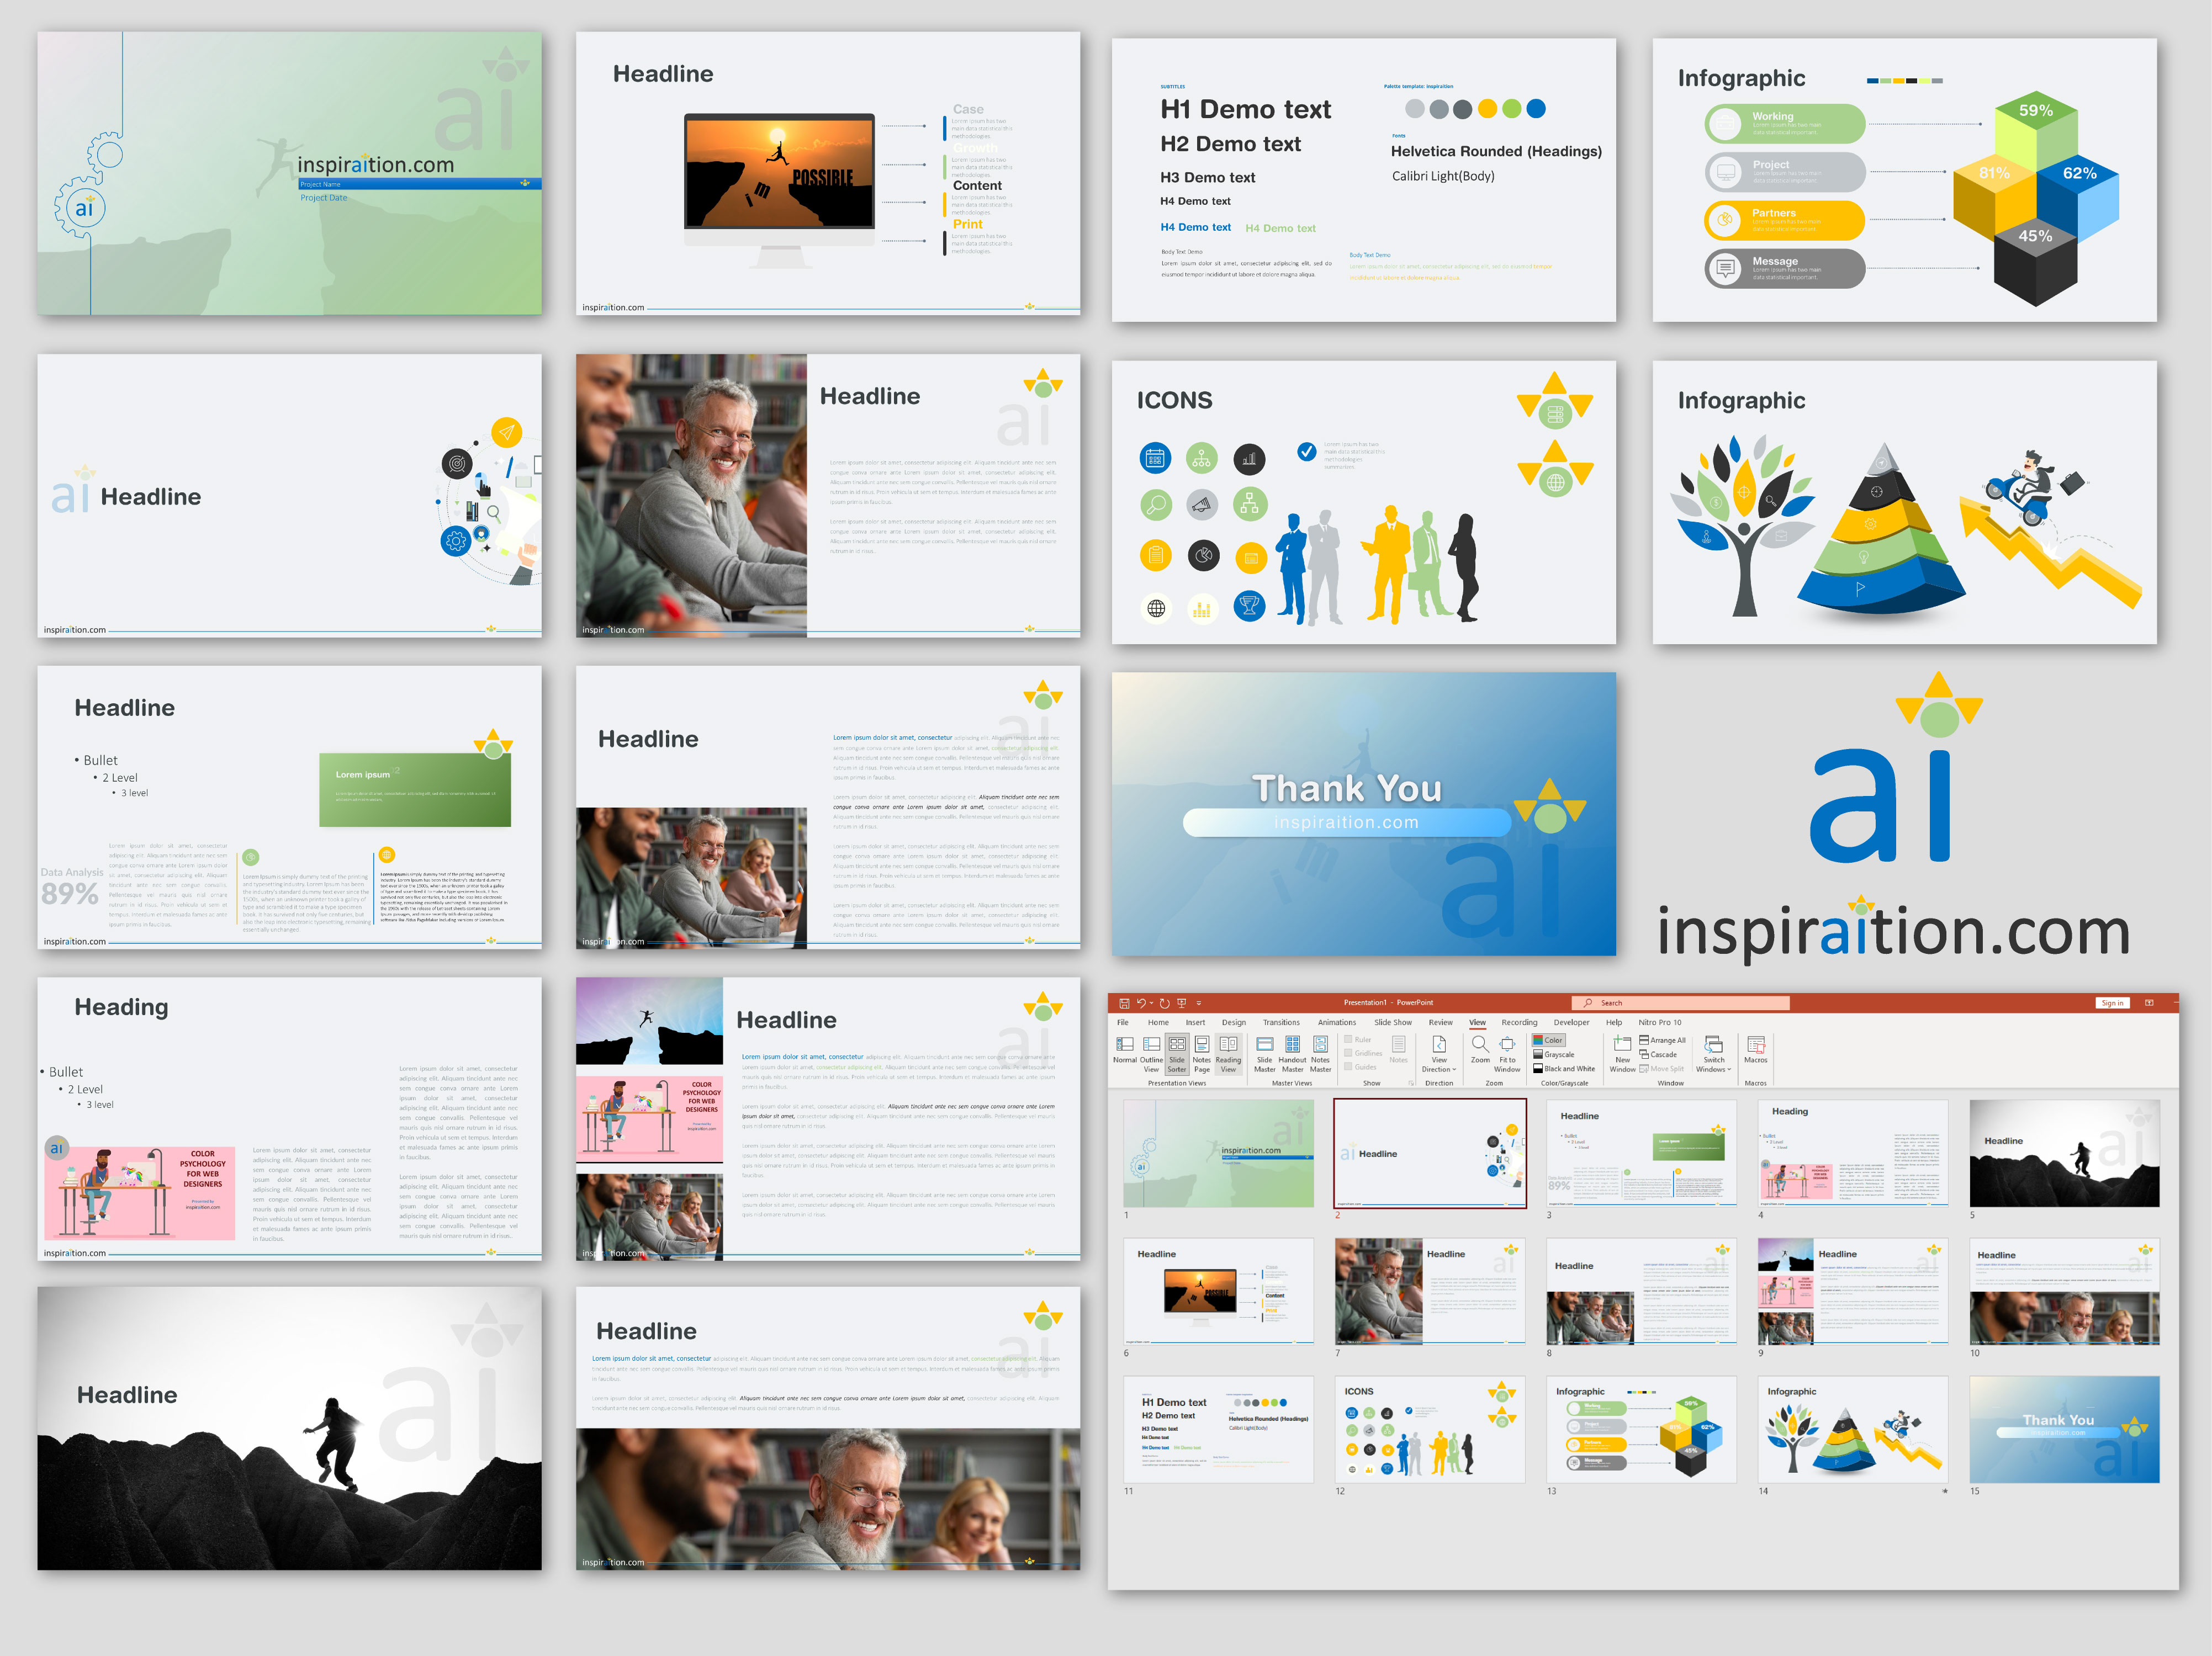Toggle the Gridlines checkbox
Screen dimensions: 2212x1656
(x=1349, y=1053)
